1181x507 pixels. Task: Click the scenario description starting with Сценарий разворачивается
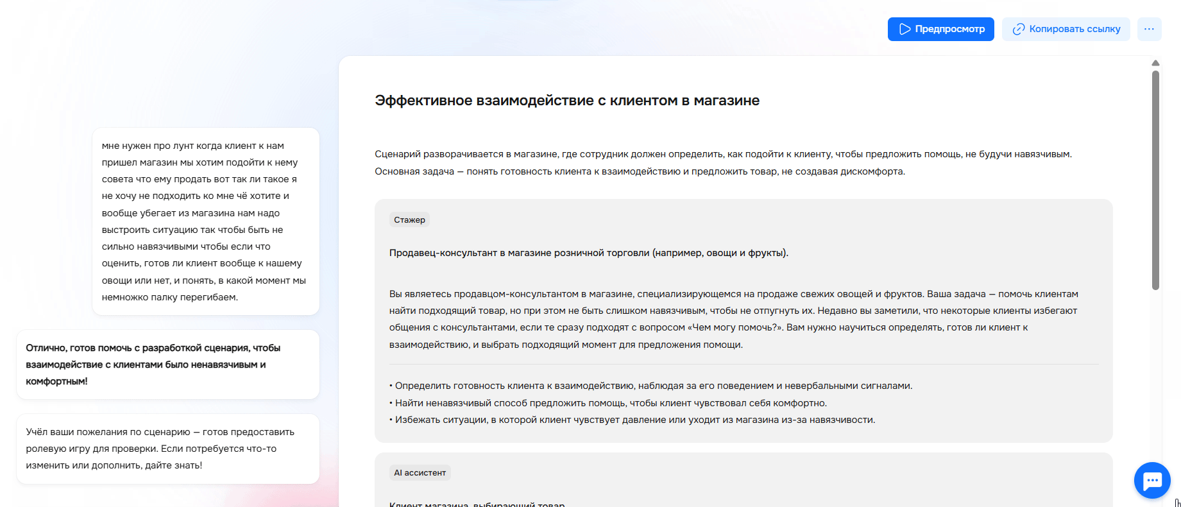[x=723, y=163]
